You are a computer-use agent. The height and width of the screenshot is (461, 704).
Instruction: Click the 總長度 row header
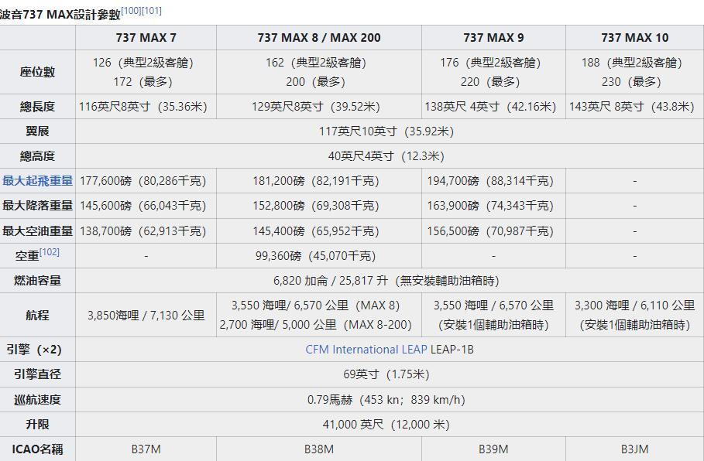point(37,107)
